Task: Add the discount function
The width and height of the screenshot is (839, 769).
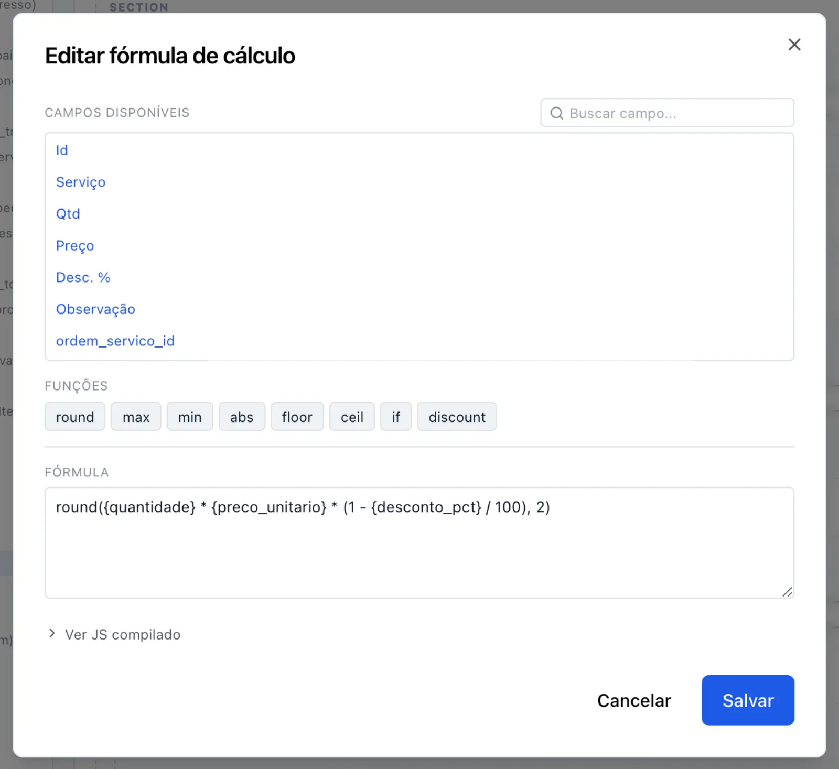Action: (457, 417)
